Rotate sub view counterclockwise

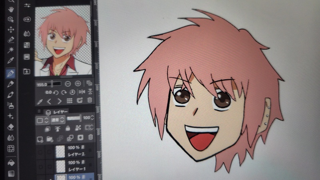coord(56,92)
